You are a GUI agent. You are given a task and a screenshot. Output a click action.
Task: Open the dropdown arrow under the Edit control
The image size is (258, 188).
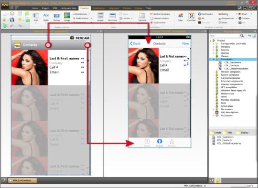tap(36, 23)
